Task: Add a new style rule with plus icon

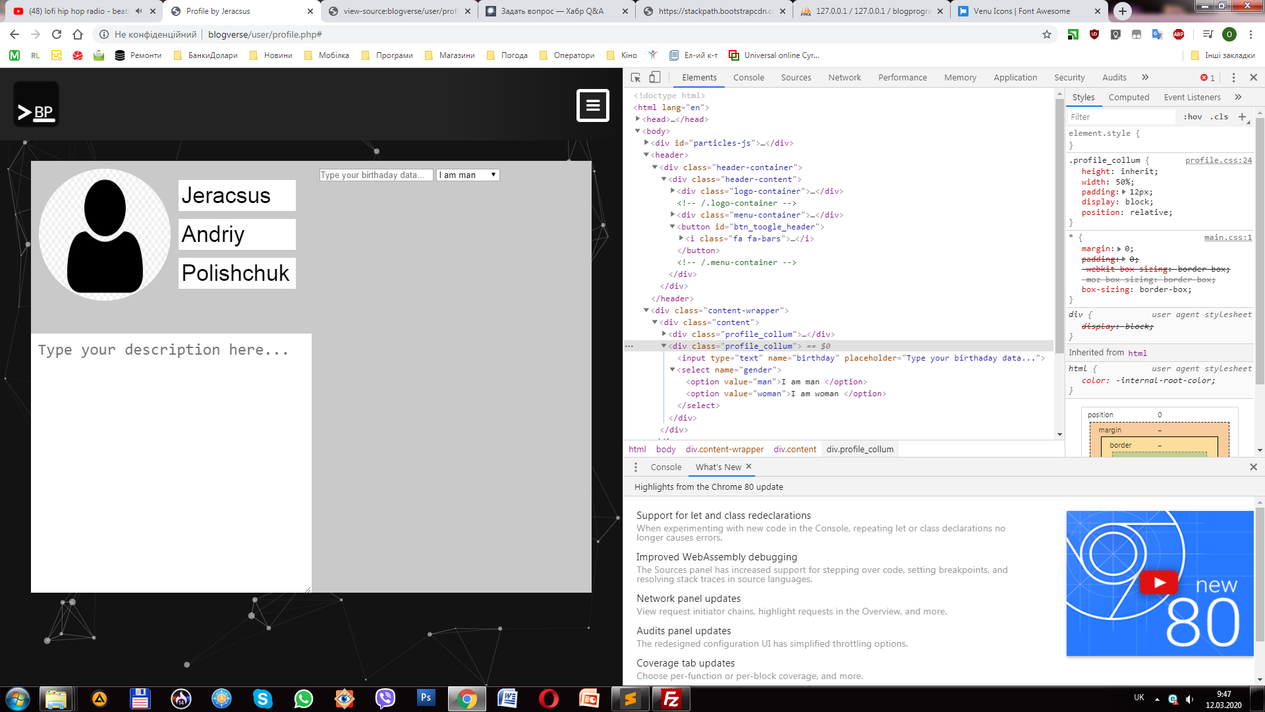Action: point(1242,117)
